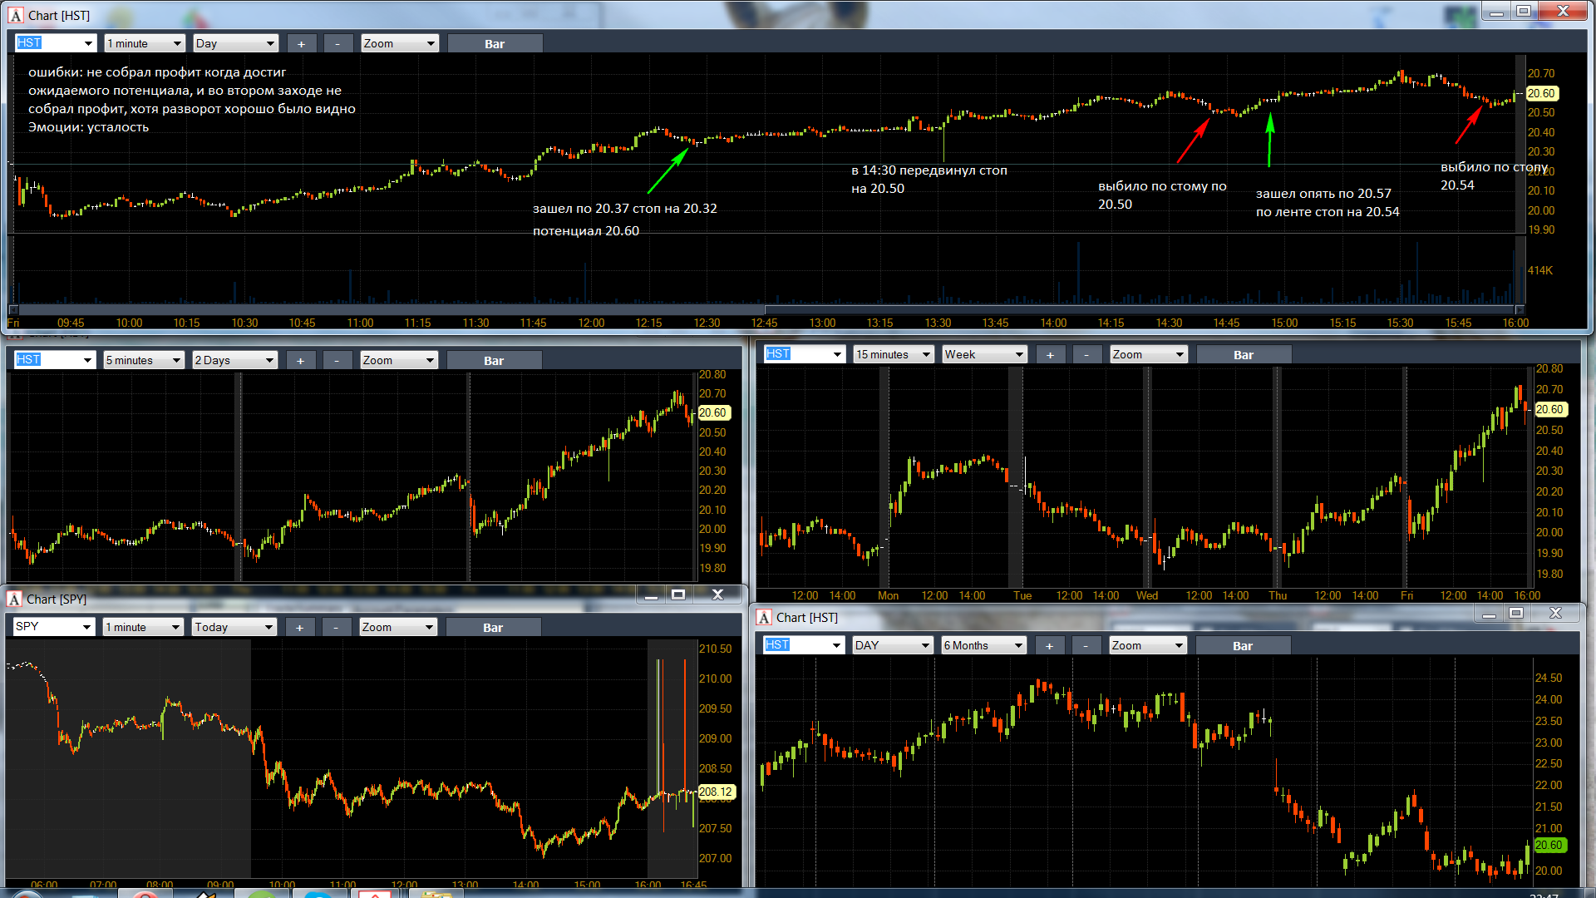1596x898 pixels.
Task: Open Zoom dropdown in the 15 minutes chart
Action: click(x=1149, y=354)
